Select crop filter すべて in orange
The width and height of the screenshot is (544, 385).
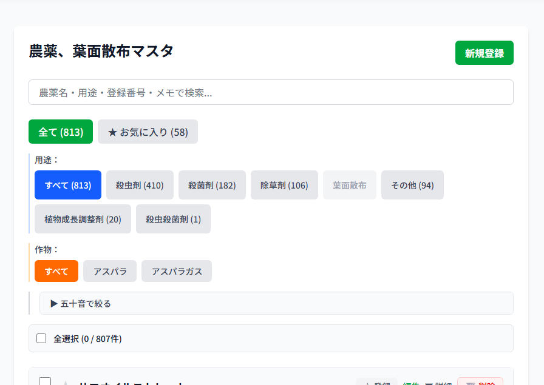(x=56, y=271)
